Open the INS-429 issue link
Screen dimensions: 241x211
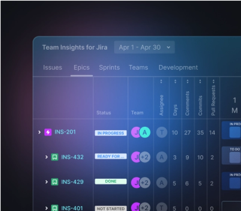[72, 182]
